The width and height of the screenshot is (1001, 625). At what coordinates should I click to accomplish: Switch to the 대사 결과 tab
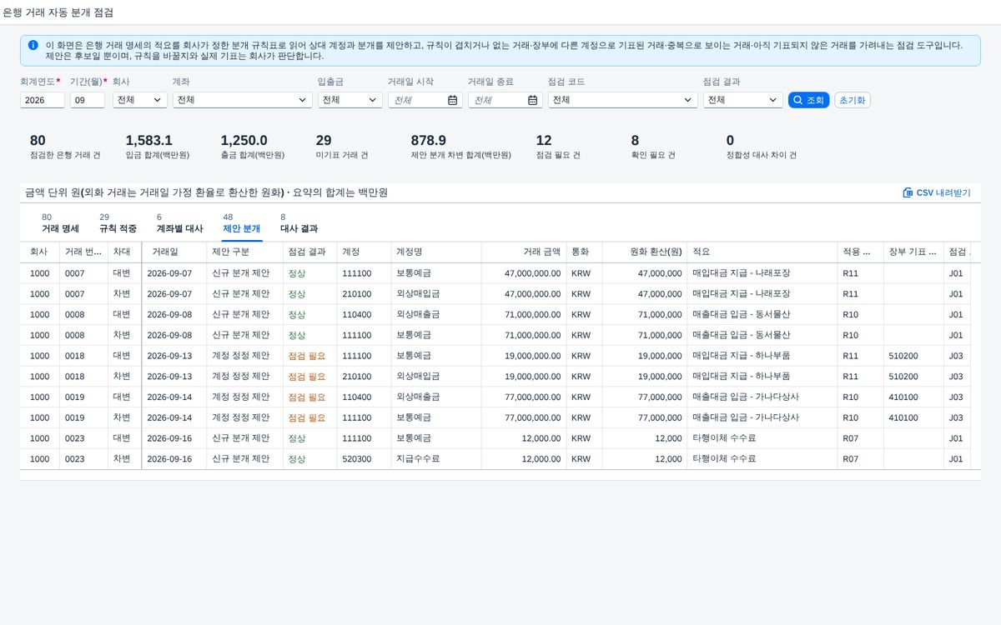click(299, 222)
